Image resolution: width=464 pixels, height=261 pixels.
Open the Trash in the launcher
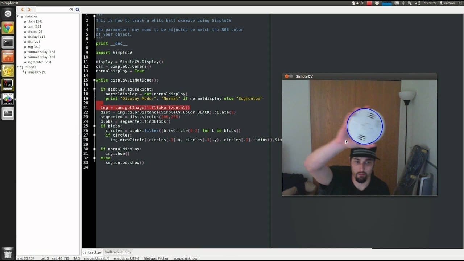(8, 252)
